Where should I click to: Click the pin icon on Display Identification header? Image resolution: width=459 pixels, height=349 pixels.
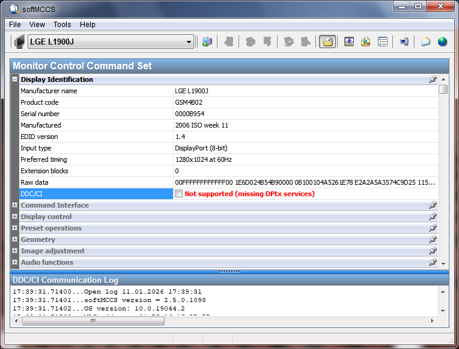coord(433,79)
